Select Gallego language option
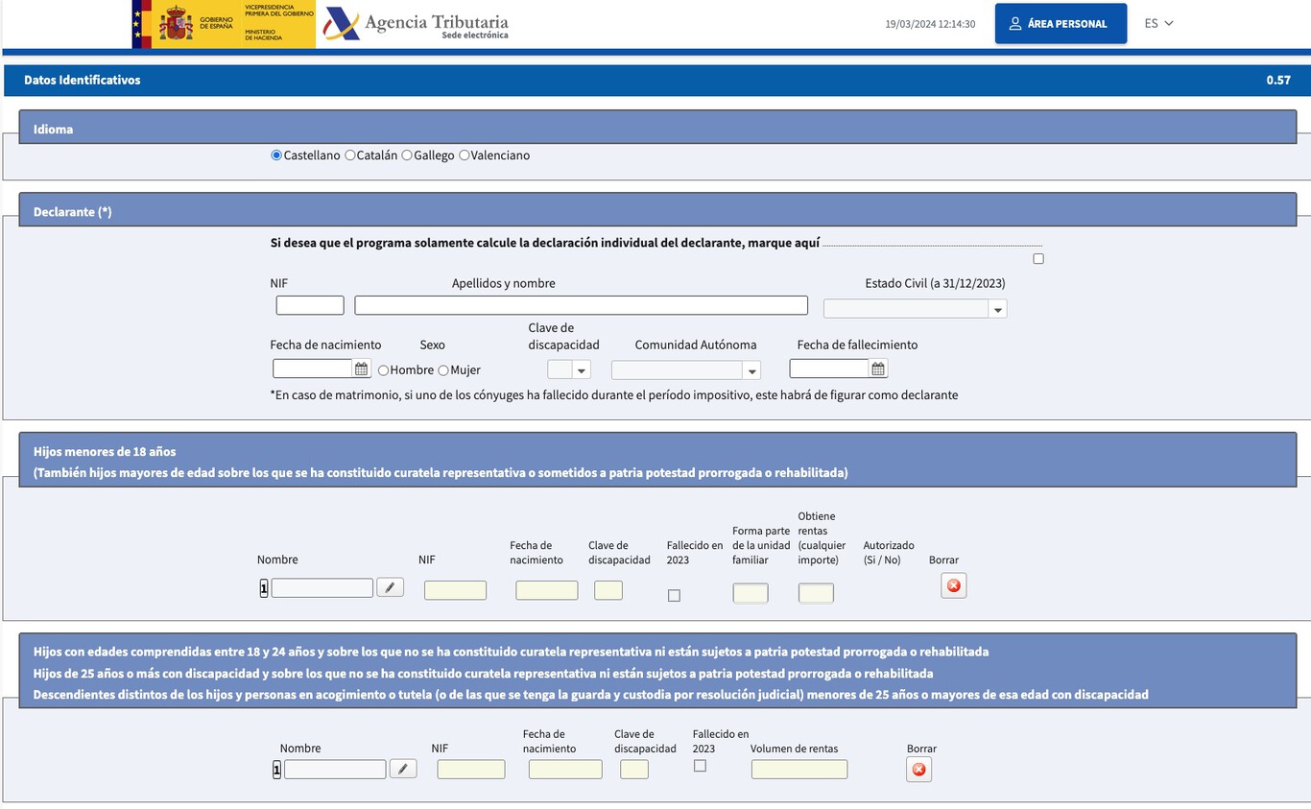 pyautogui.click(x=407, y=155)
